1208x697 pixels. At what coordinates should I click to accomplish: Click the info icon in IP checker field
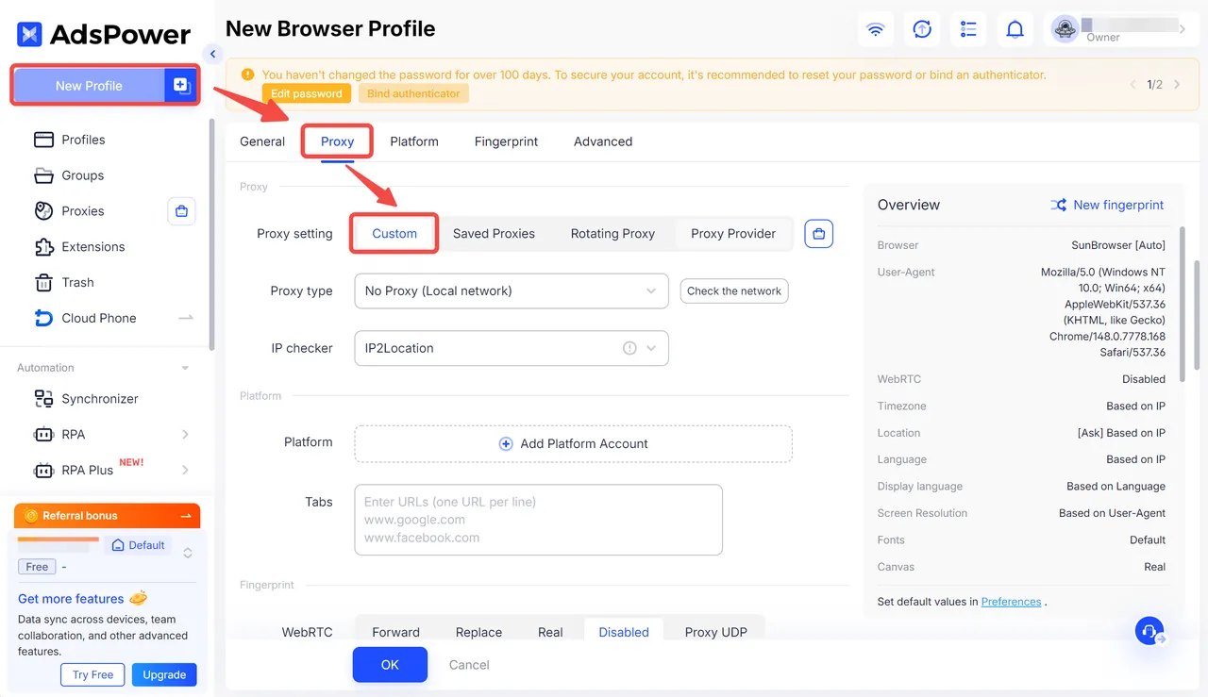pyautogui.click(x=629, y=348)
